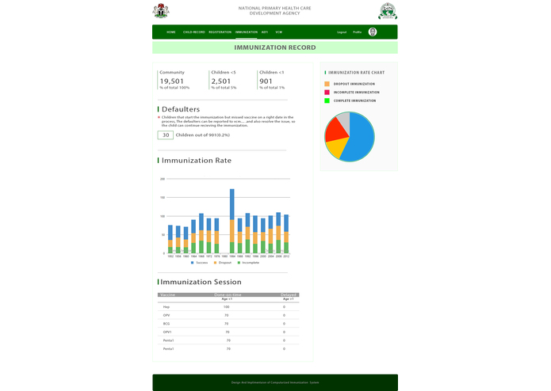
Task: Open the CHILD-RECORD menu item
Action: (194, 32)
